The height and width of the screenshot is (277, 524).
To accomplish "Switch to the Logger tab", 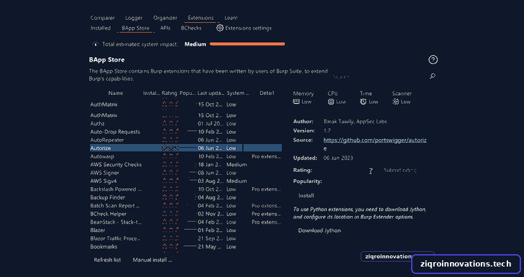I will click(134, 18).
